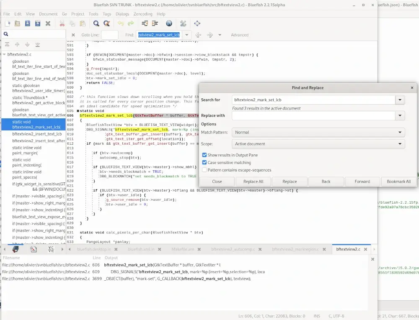Close the output pane with X

(x=373, y=259)
